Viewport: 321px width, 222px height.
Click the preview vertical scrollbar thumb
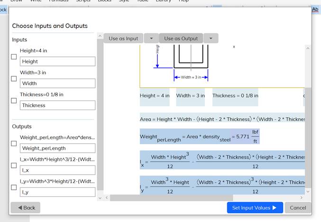pyautogui.click(x=308, y=138)
